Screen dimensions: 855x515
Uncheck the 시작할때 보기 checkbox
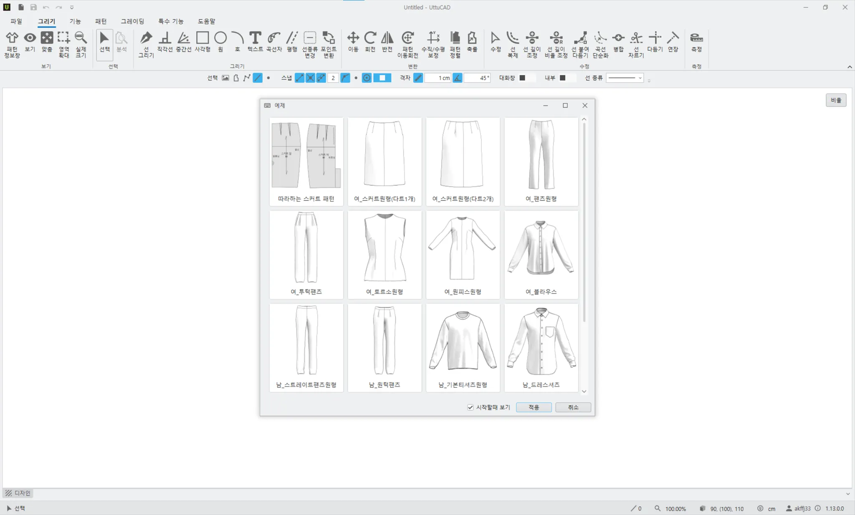coord(471,407)
